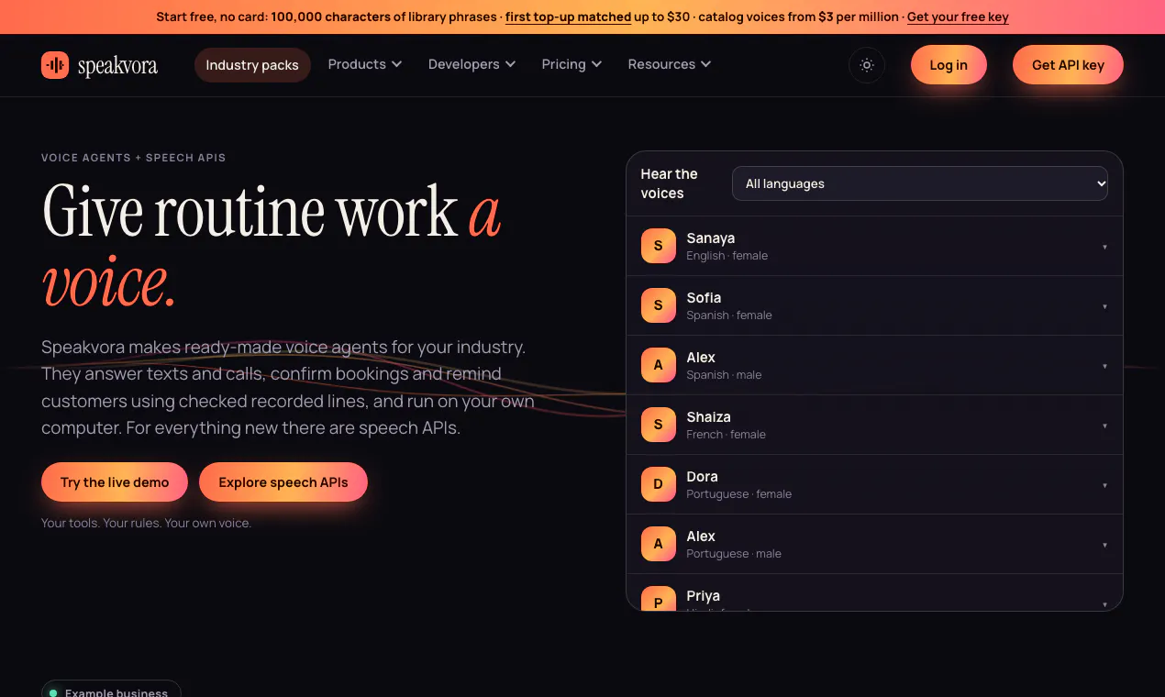Click the Portuguese male Alex avatar
Viewport: 1165px width, 697px height.
point(659,544)
